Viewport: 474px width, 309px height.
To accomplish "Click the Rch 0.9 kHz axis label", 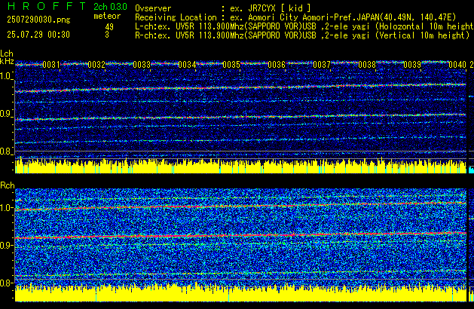I will click(7, 245).
